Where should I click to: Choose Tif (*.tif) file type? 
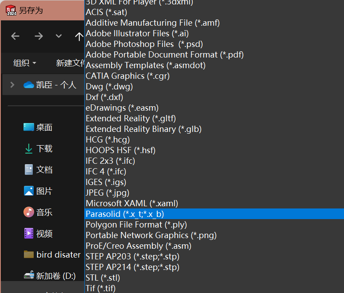coord(214,288)
